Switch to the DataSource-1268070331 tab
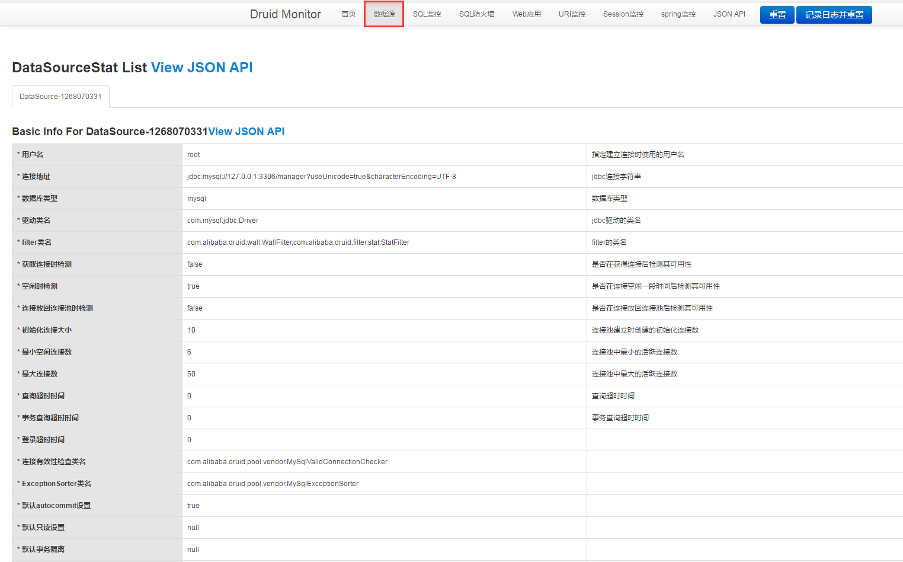Image resolution: width=903 pixels, height=562 pixels. 60,96
